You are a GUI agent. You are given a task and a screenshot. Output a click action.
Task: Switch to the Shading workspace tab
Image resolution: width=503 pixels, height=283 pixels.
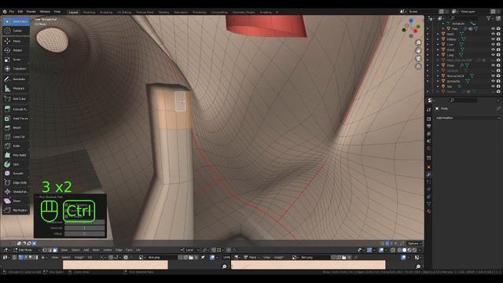pyautogui.click(x=163, y=13)
